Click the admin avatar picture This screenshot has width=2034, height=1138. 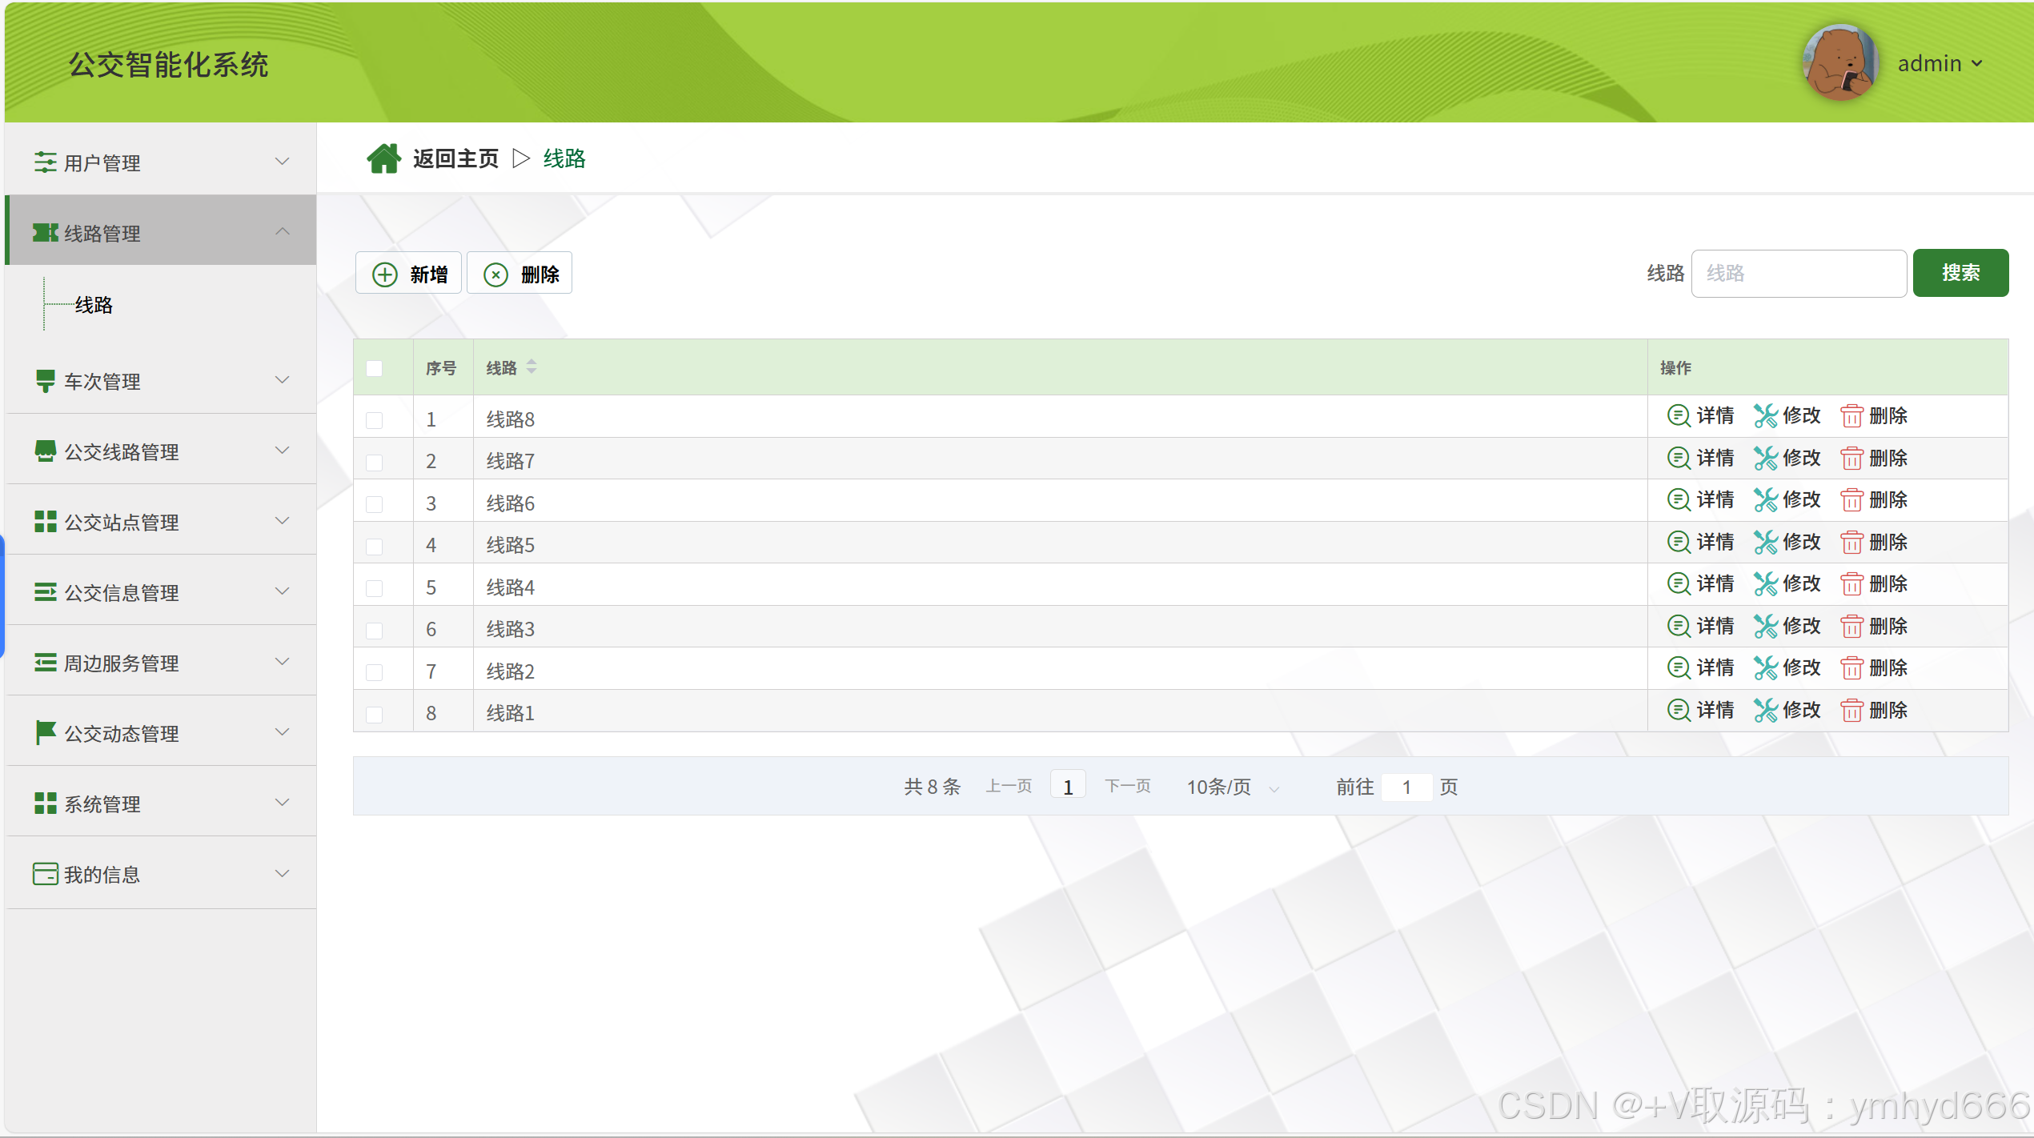(x=1839, y=63)
